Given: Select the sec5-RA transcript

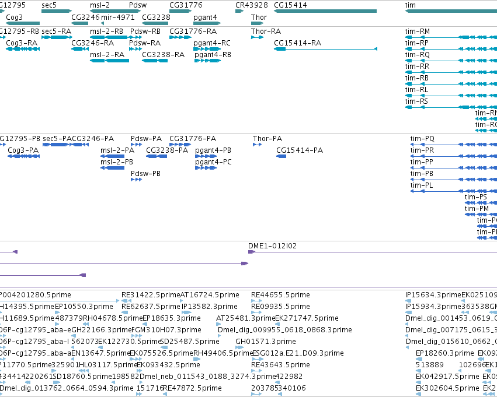Looking at the screenshot, I should pos(57,37).
